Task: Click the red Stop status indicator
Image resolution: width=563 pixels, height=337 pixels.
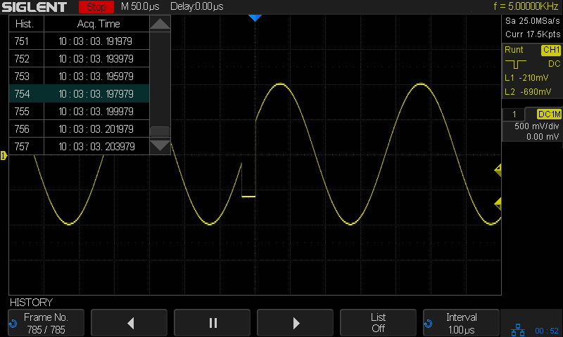Action: [x=96, y=7]
